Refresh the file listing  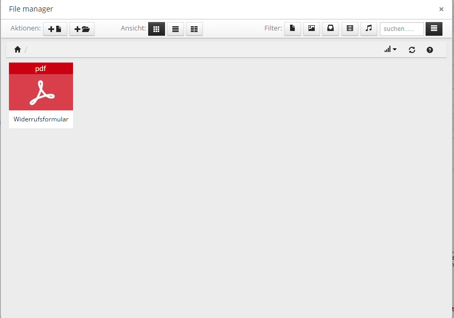tap(412, 50)
